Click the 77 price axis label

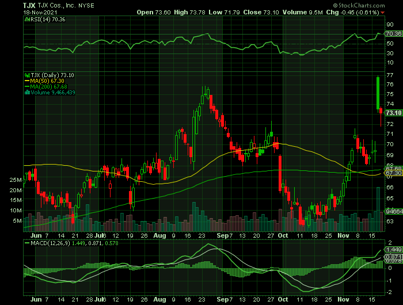click(x=390, y=75)
